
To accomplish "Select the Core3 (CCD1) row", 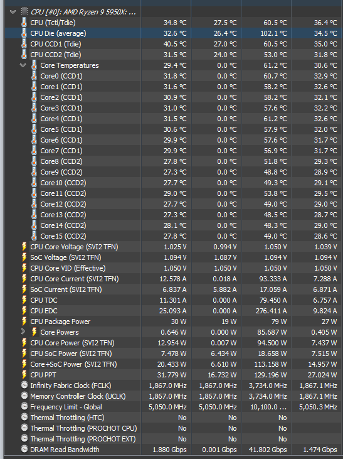I will [x=174, y=108].
